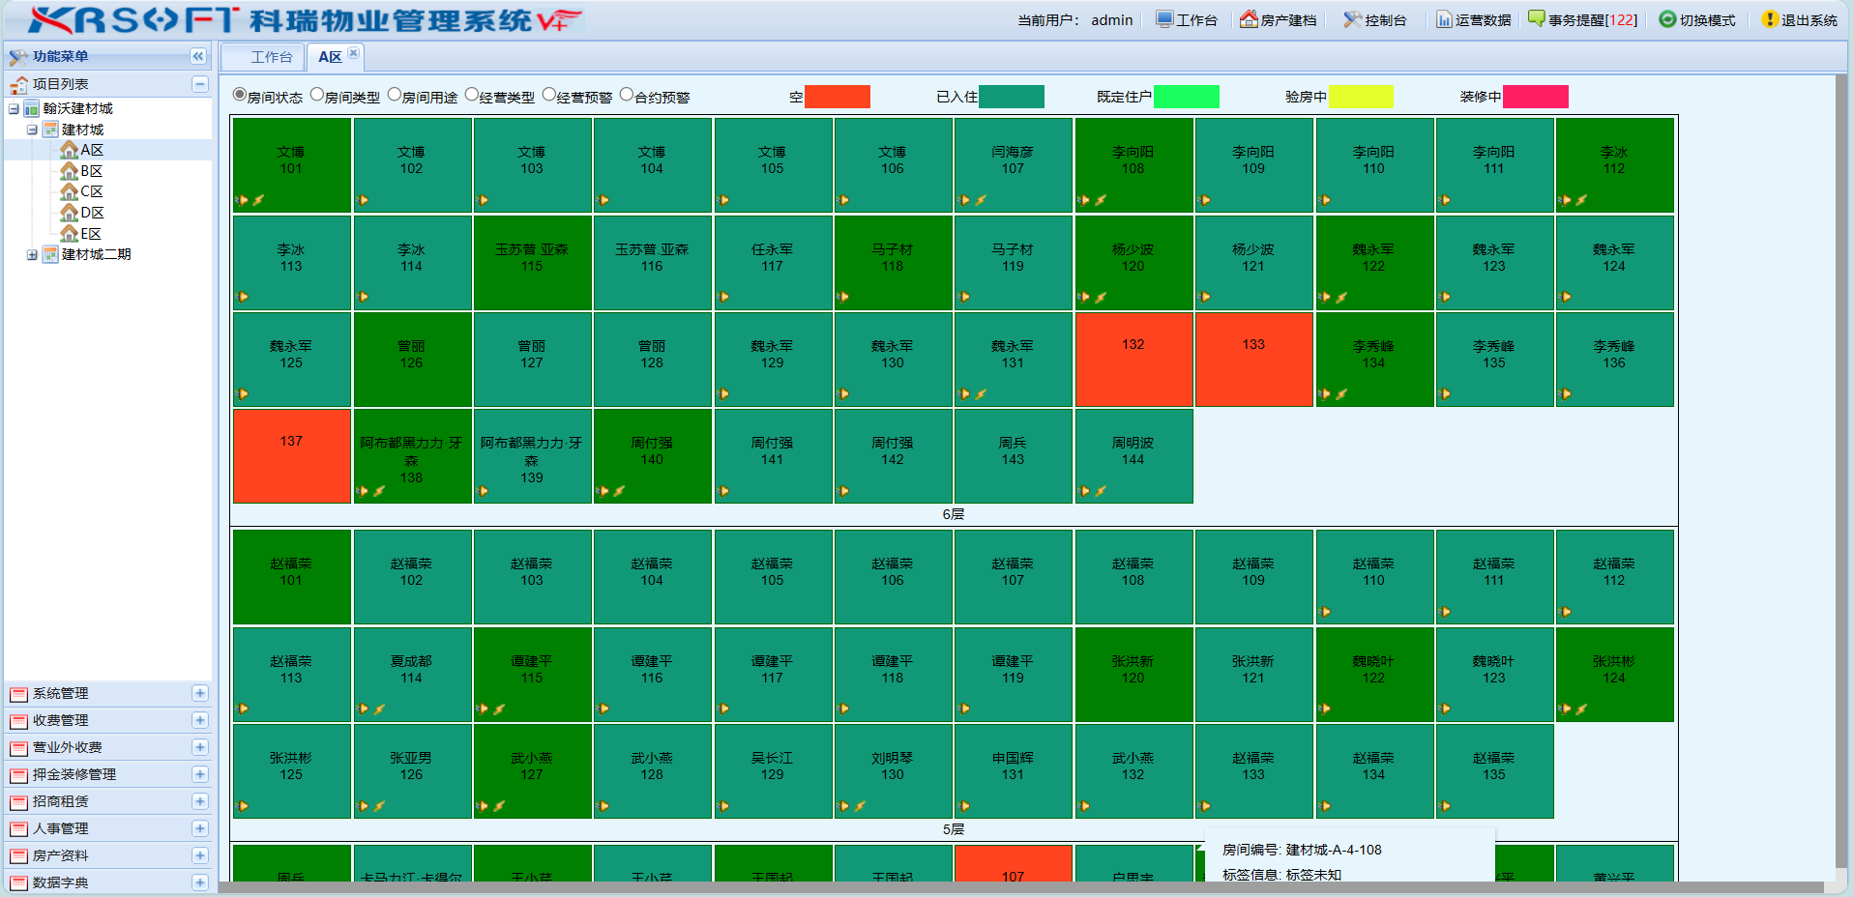
Task: Collapse 项目列表 panel
Action: pyautogui.click(x=199, y=84)
